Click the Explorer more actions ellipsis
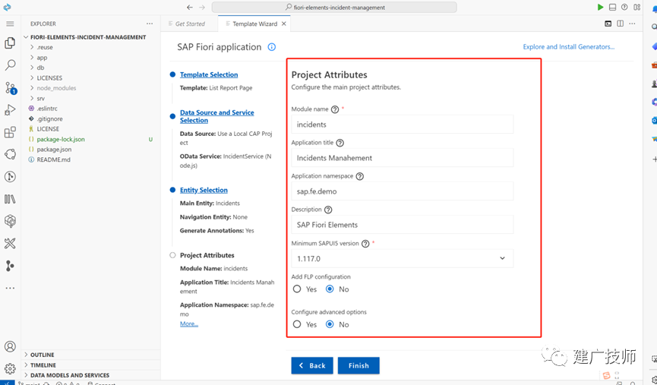This screenshot has height=385, width=657. pos(150,24)
